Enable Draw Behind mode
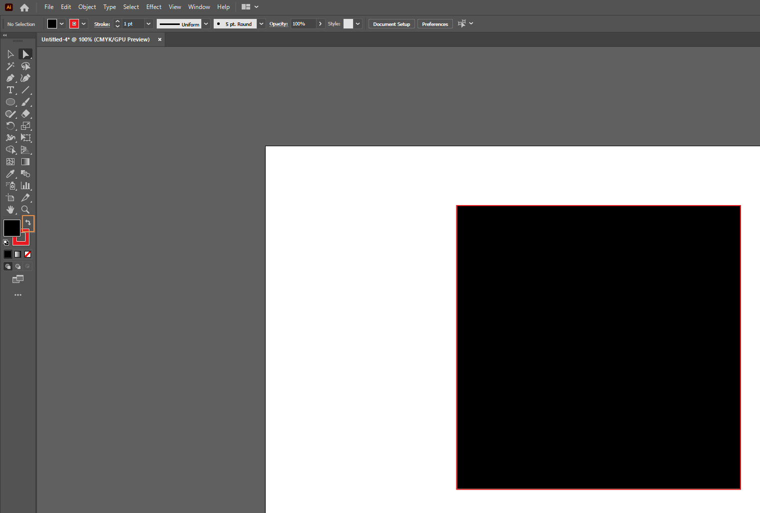Viewport: 760px width, 513px height. 18,266
